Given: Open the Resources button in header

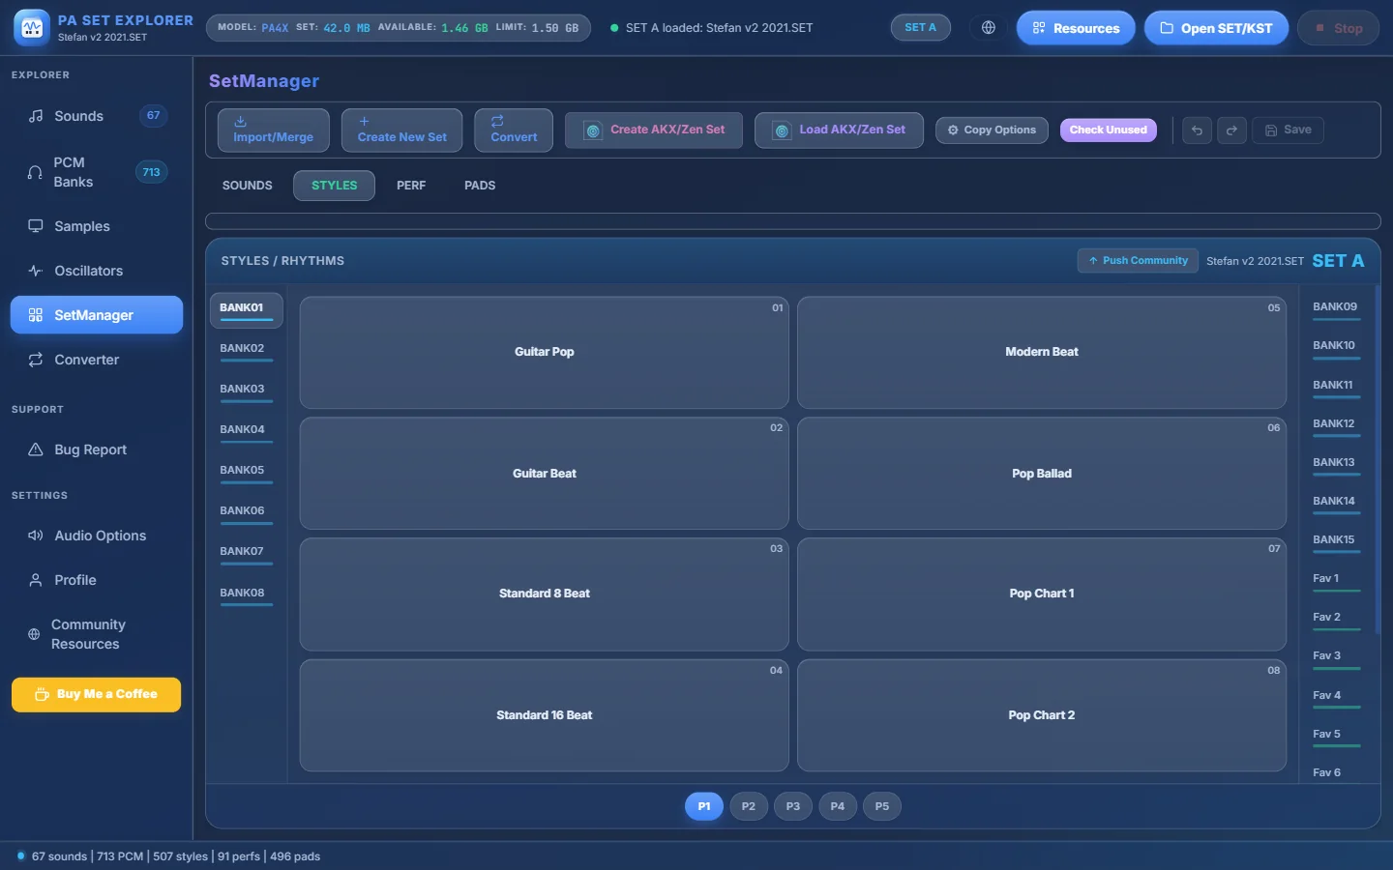Looking at the screenshot, I should (x=1076, y=28).
